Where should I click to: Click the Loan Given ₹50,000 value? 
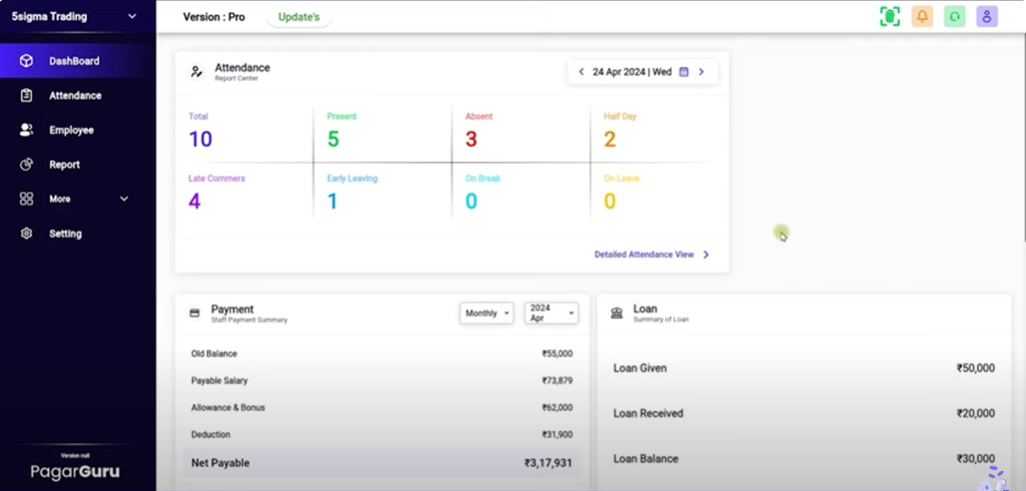pos(975,368)
